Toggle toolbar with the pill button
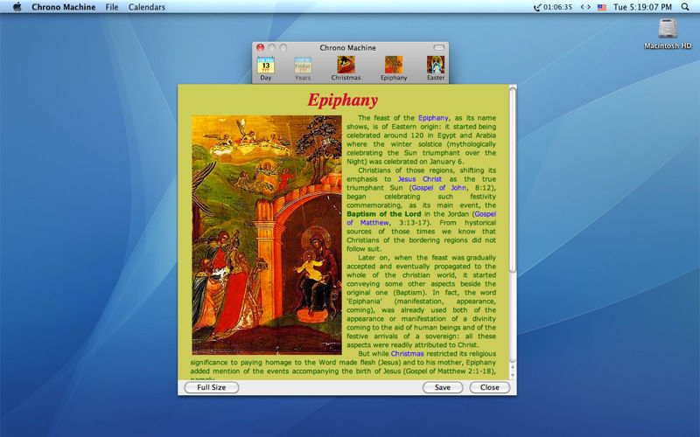The height and width of the screenshot is (437, 700). pos(439,47)
